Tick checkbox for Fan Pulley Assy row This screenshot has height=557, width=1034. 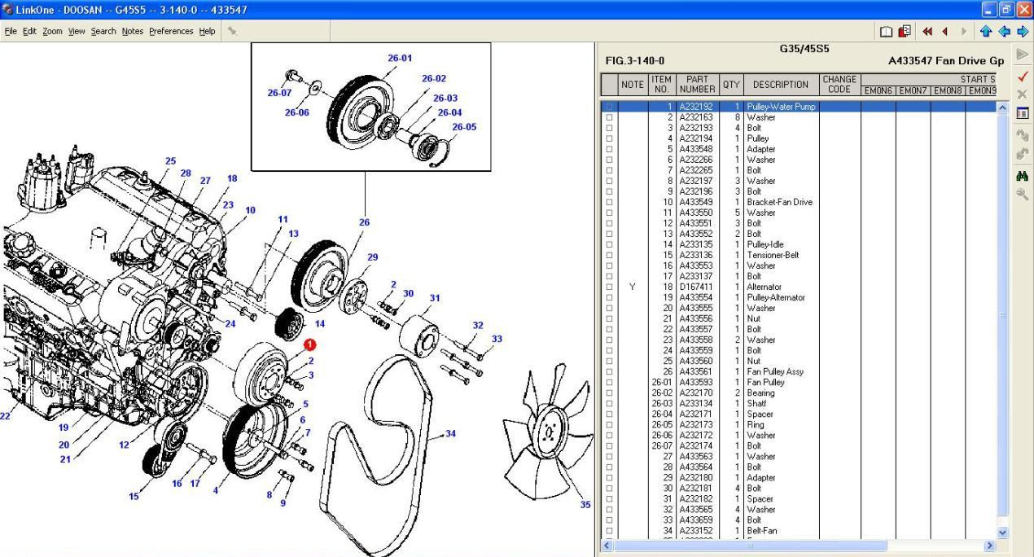tap(609, 371)
